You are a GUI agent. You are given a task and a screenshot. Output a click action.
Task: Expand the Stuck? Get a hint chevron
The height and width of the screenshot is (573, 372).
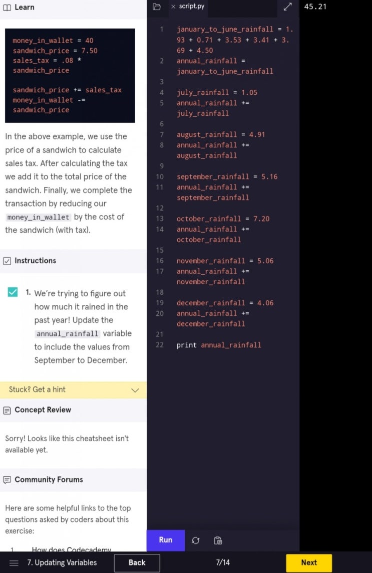(135, 390)
